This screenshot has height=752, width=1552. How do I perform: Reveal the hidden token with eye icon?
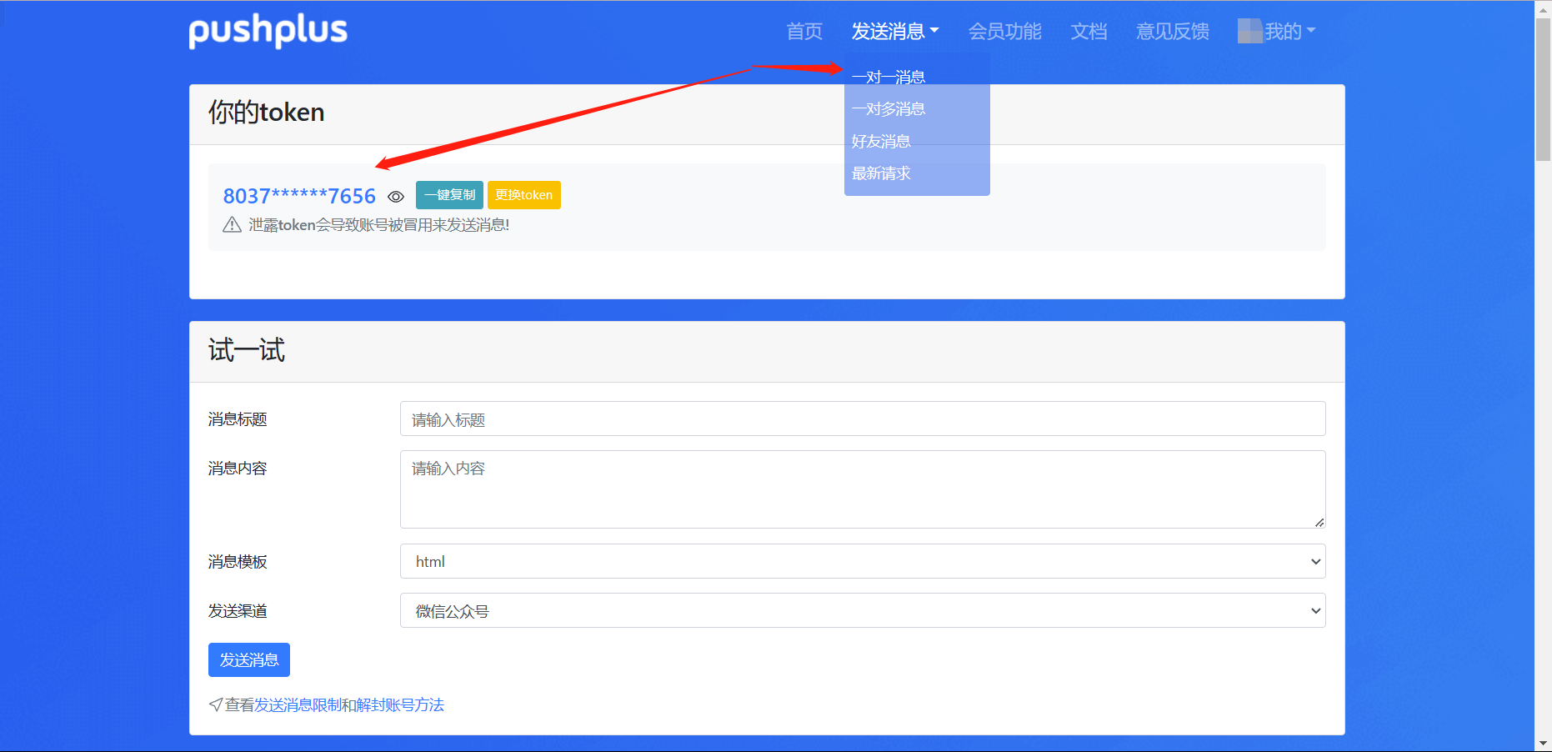pyautogui.click(x=396, y=197)
